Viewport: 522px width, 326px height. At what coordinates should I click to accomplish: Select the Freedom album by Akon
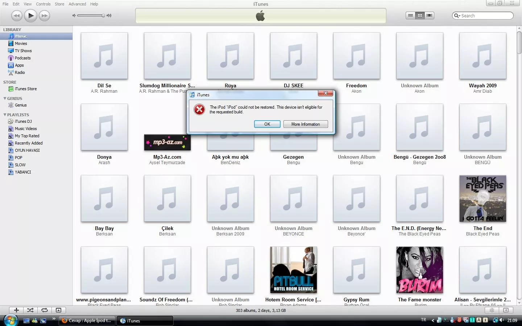coord(356,56)
